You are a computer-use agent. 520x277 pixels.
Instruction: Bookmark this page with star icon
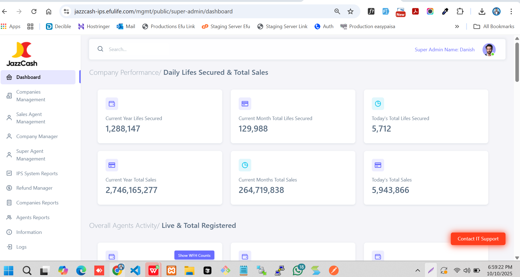click(350, 11)
